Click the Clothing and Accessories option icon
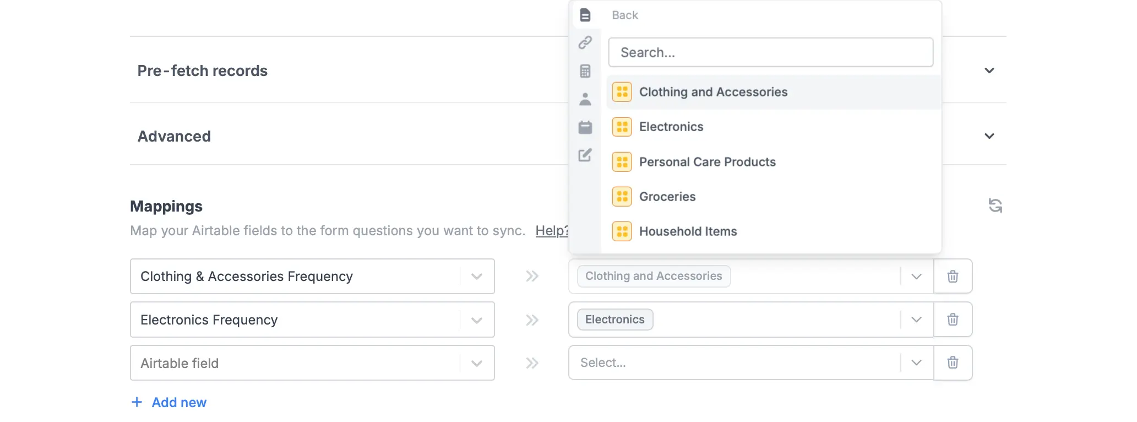Screen dimensions: 1137x422 622,92
